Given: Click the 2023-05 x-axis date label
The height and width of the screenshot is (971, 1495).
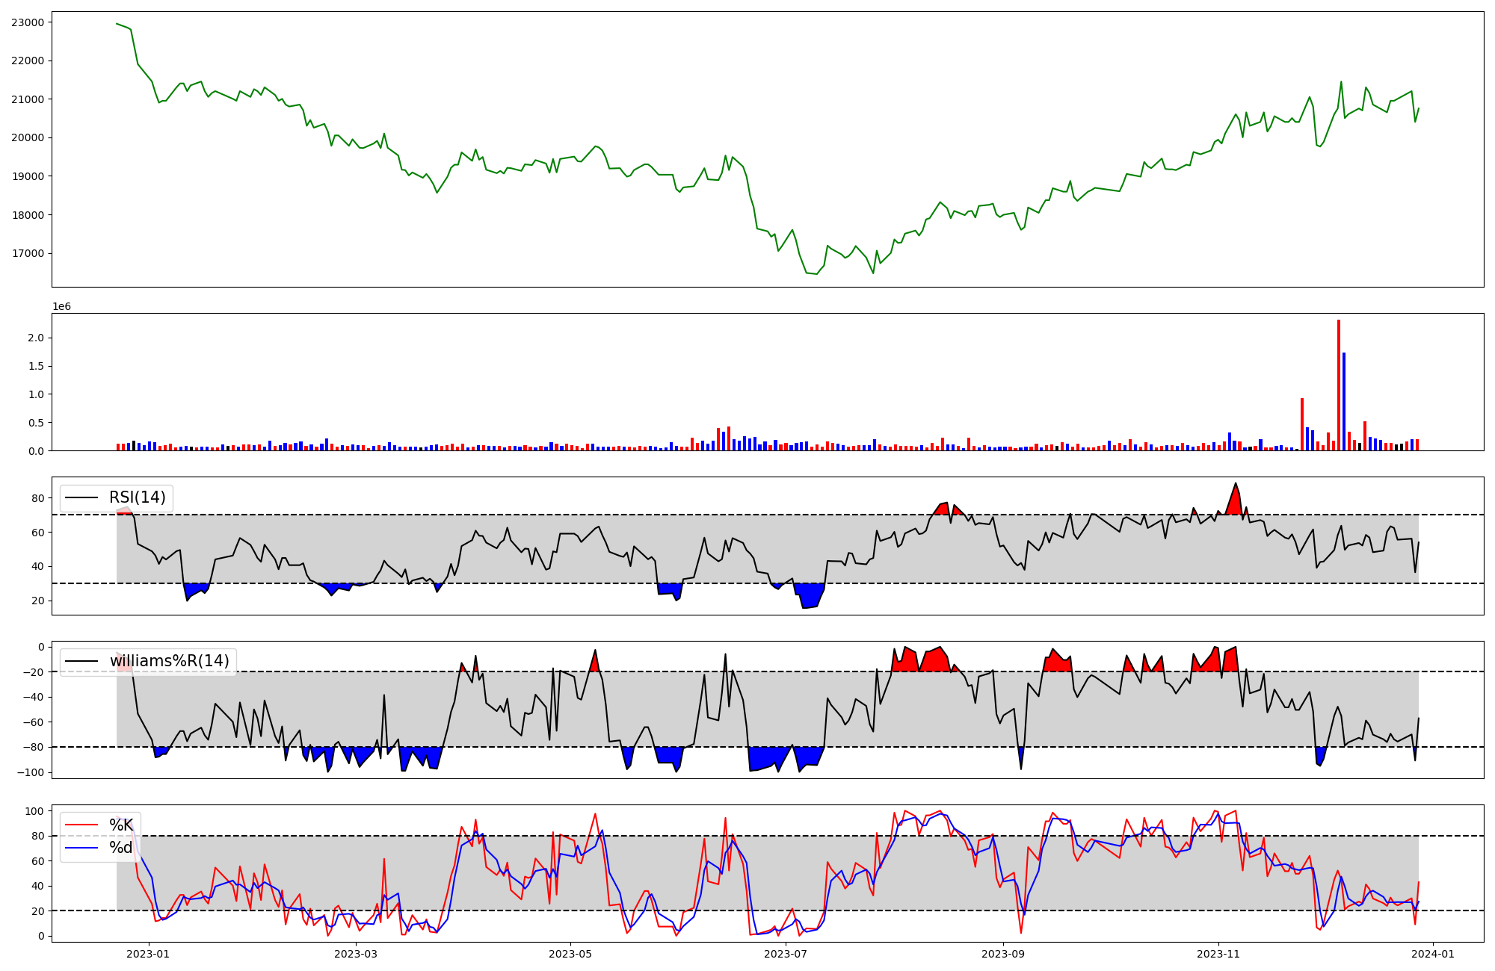Looking at the screenshot, I should 571,954.
